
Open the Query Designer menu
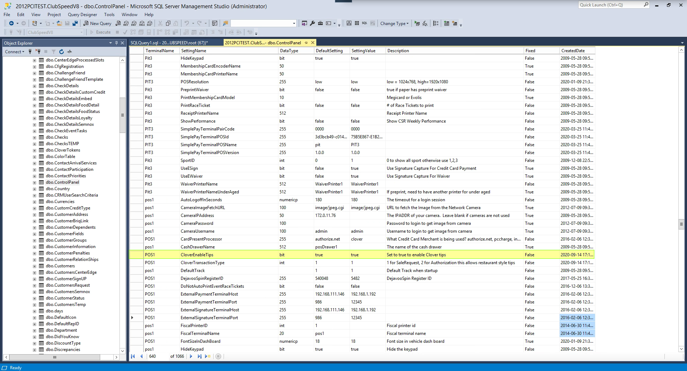(82, 15)
